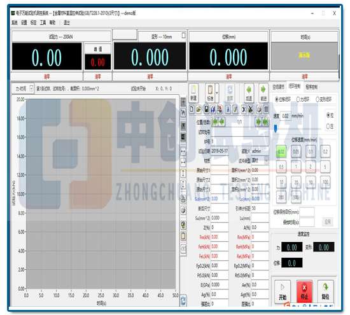Start the test with 开始 button
Viewport: 350px width, 315px height.
point(283,292)
